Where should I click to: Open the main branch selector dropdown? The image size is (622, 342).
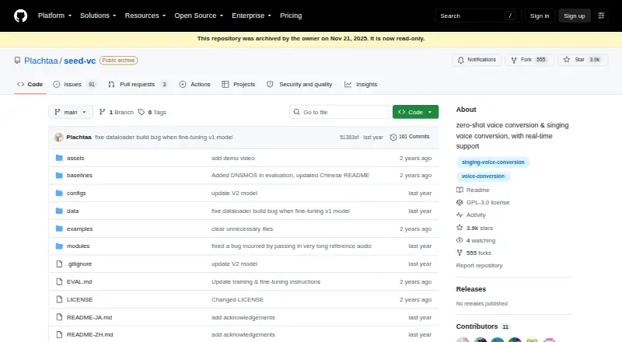point(71,112)
